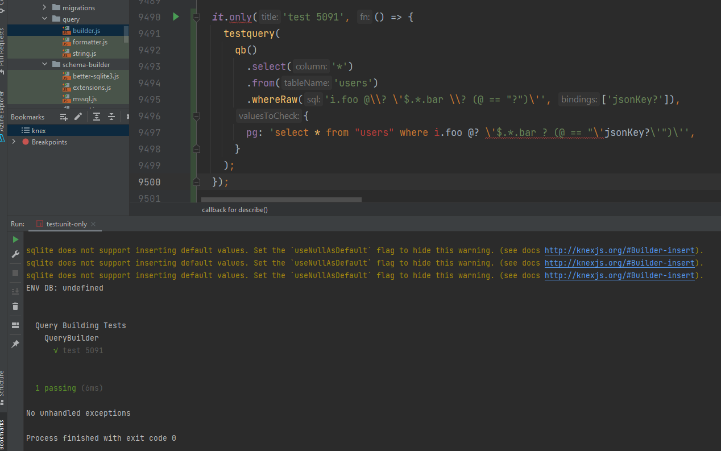
Task: Edit the bookmark description with the pencil icon
Action: pyautogui.click(x=79, y=117)
